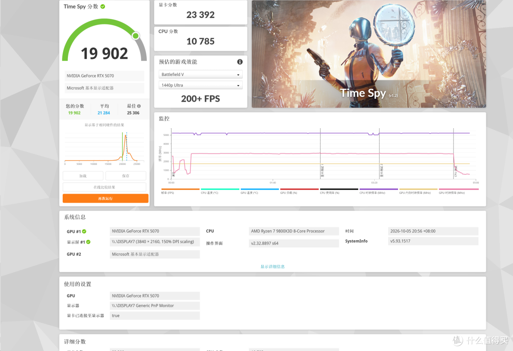Image resolution: width=513 pixels, height=351 pixels.
Task: Click the 监控 panel heading
Action: (164, 119)
